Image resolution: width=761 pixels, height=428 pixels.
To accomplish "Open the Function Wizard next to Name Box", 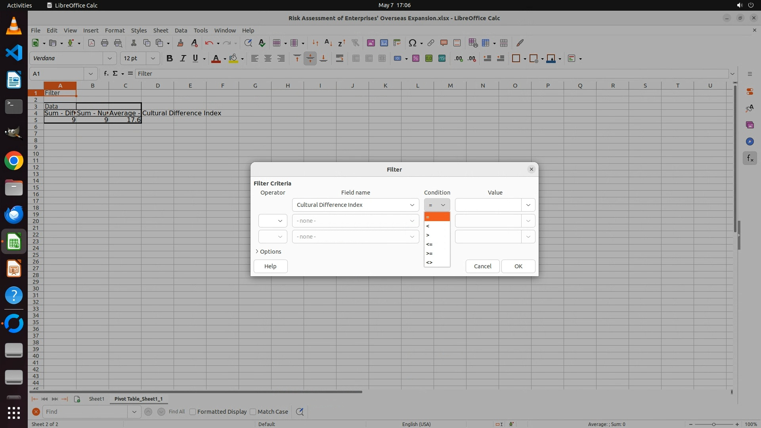I will click(x=106, y=74).
